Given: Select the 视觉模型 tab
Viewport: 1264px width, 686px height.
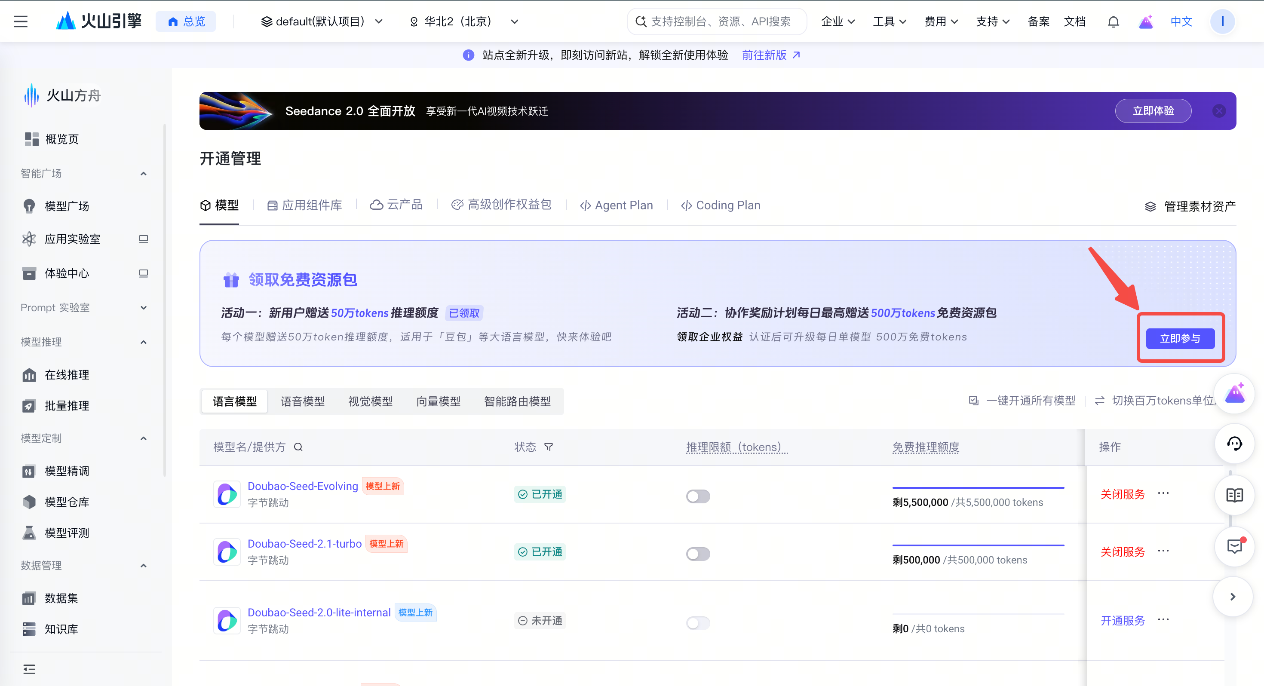Looking at the screenshot, I should pyautogui.click(x=371, y=401).
